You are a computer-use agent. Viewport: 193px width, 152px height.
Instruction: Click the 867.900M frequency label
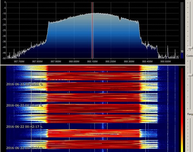coord(56,62)
